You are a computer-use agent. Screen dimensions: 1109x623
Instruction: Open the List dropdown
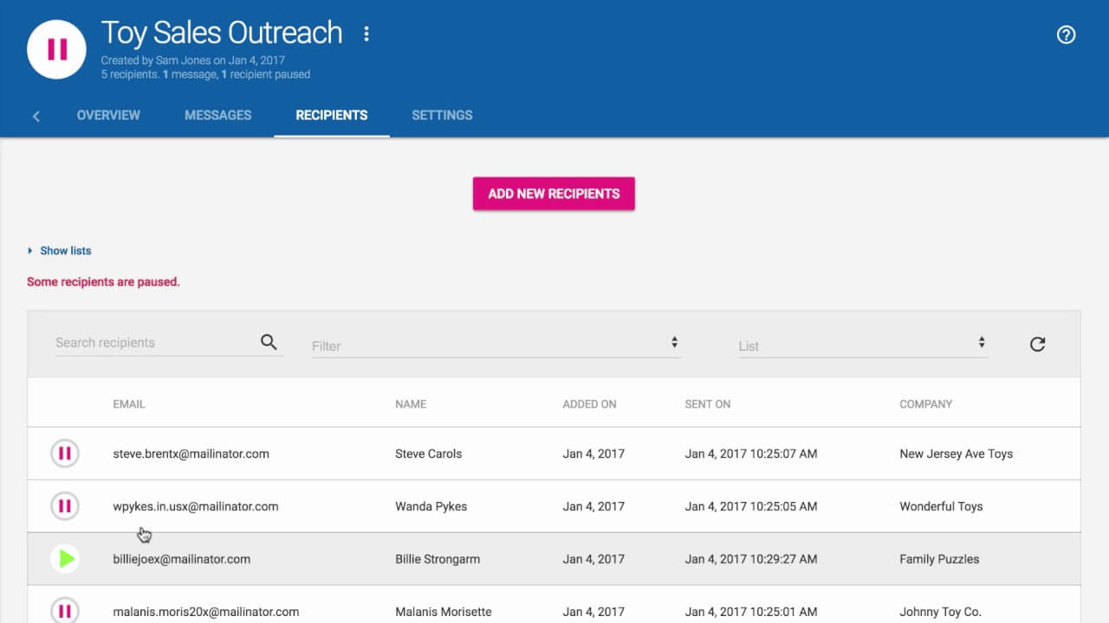[863, 344]
